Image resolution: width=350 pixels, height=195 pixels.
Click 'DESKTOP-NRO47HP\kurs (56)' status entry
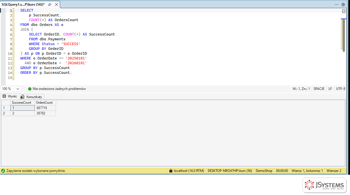click(x=230, y=171)
